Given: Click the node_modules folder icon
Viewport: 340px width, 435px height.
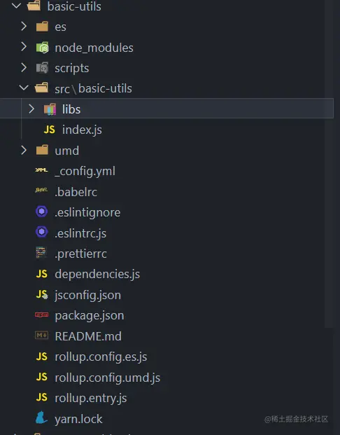Looking at the screenshot, I should (x=42, y=48).
